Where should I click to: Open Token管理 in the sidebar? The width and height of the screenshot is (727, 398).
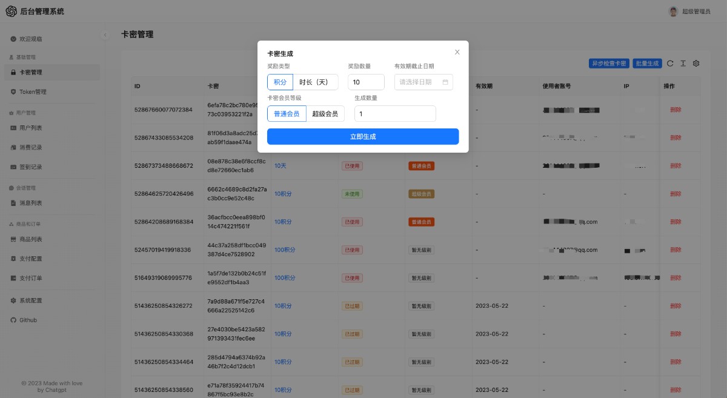33,92
